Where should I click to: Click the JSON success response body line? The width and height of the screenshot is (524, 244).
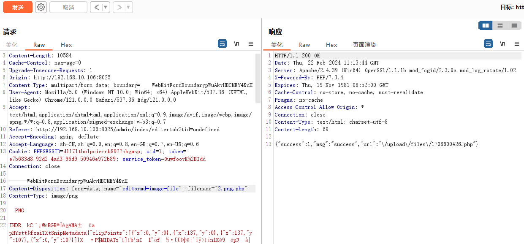(376, 144)
